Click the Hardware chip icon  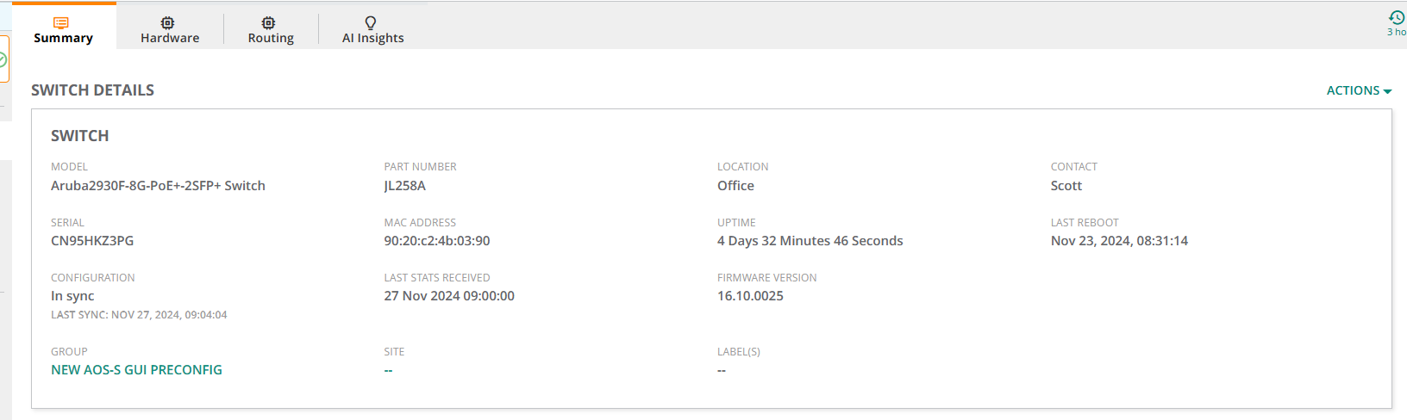coord(168,22)
